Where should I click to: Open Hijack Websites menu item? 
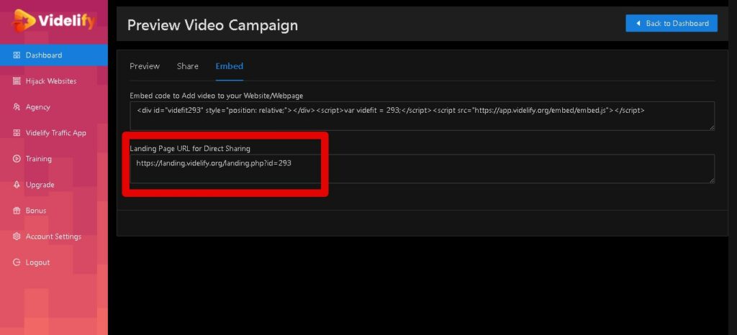pos(53,81)
